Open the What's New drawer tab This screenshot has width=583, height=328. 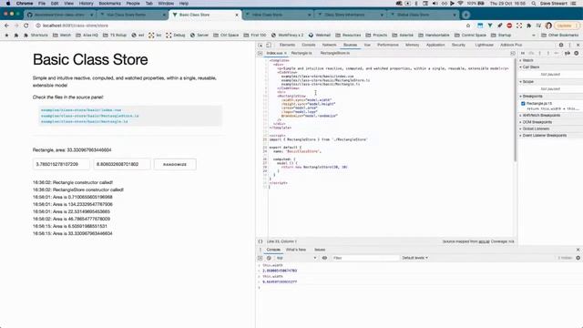click(x=296, y=250)
